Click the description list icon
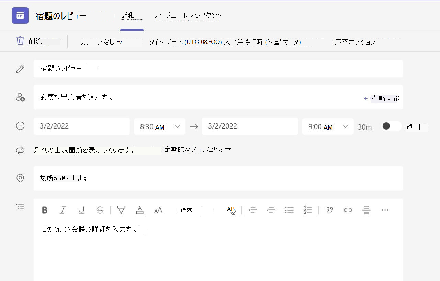The height and width of the screenshot is (281, 440). [x=20, y=207]
